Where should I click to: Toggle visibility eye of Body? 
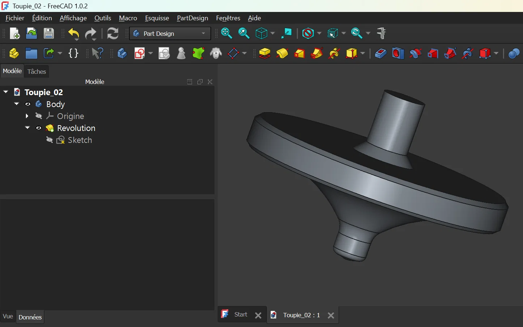point(28,104)
